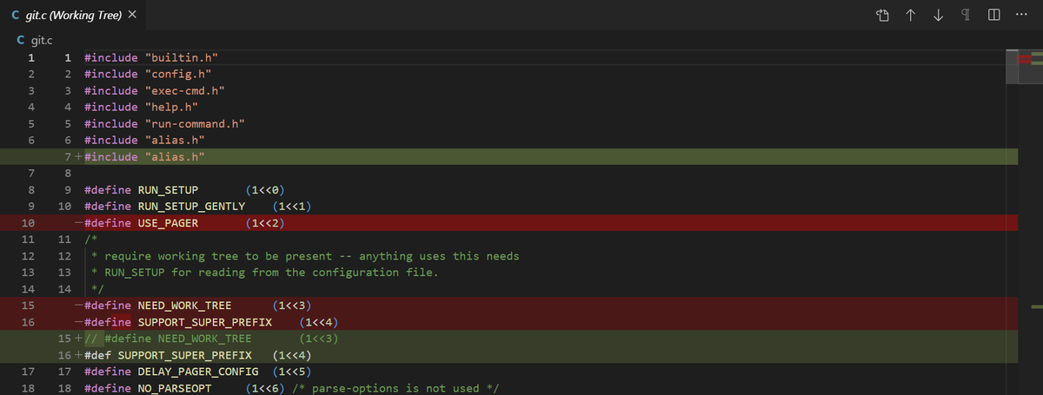This screenshot has height=395, width=1043.
Task: Click "builtin.h" include text
Action: (182, 57)
